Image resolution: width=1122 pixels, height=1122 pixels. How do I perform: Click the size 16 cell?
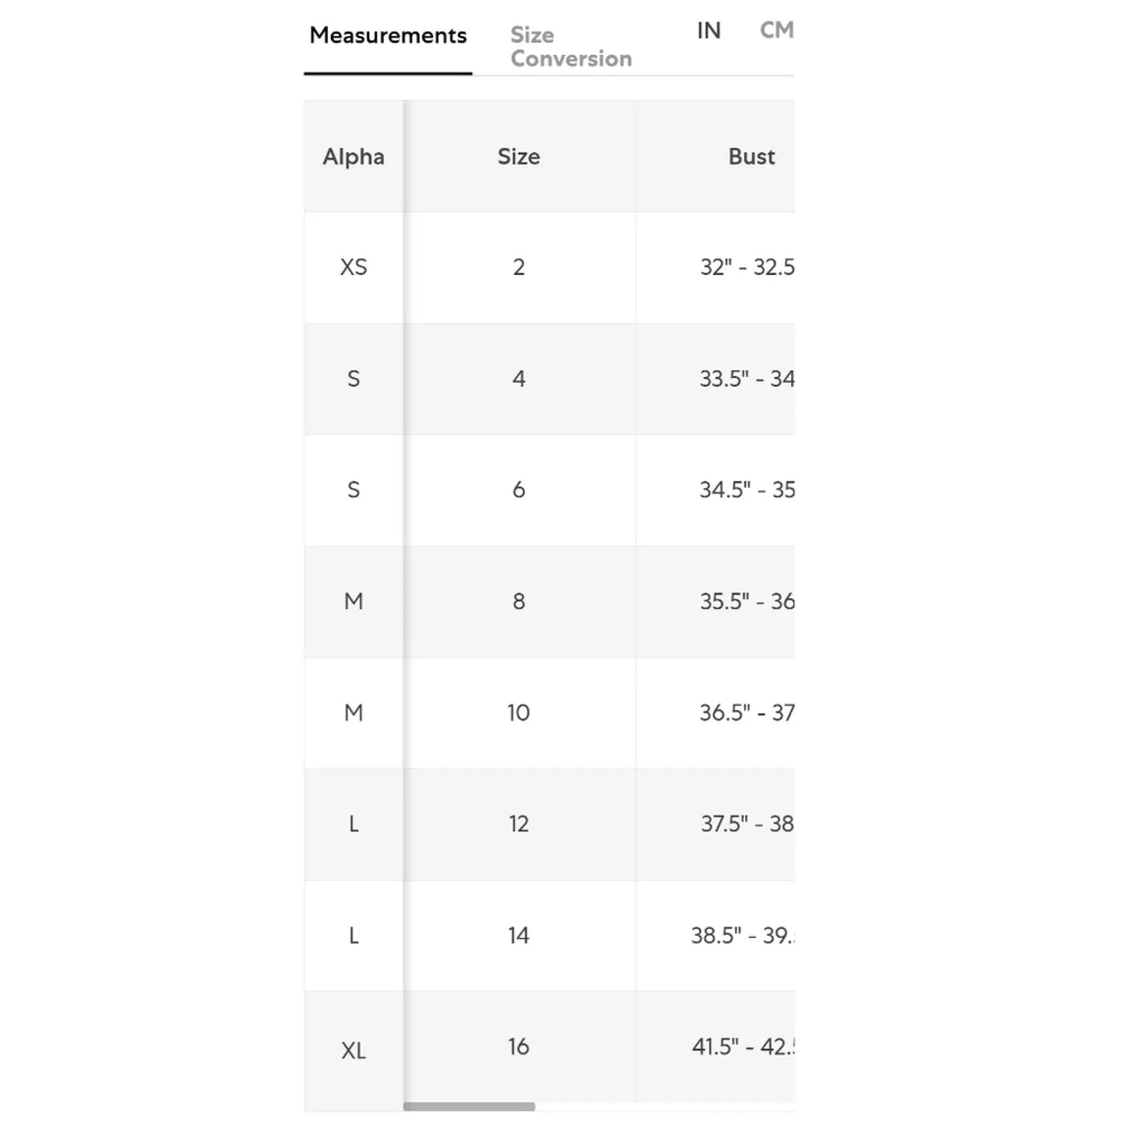click(x=519, y=1046)
